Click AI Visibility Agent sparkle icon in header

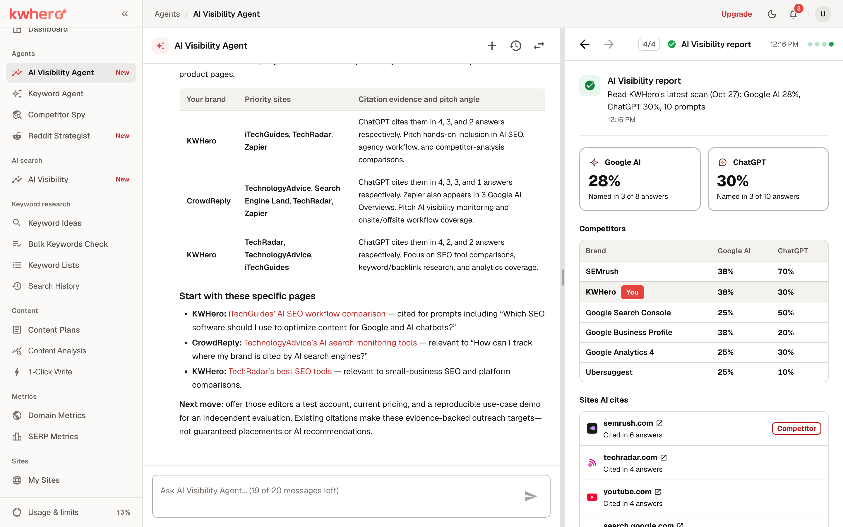[x=161, y=46]
